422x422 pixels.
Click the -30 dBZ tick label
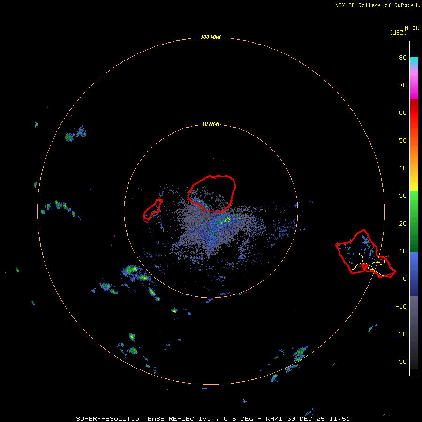coord(401,362)
